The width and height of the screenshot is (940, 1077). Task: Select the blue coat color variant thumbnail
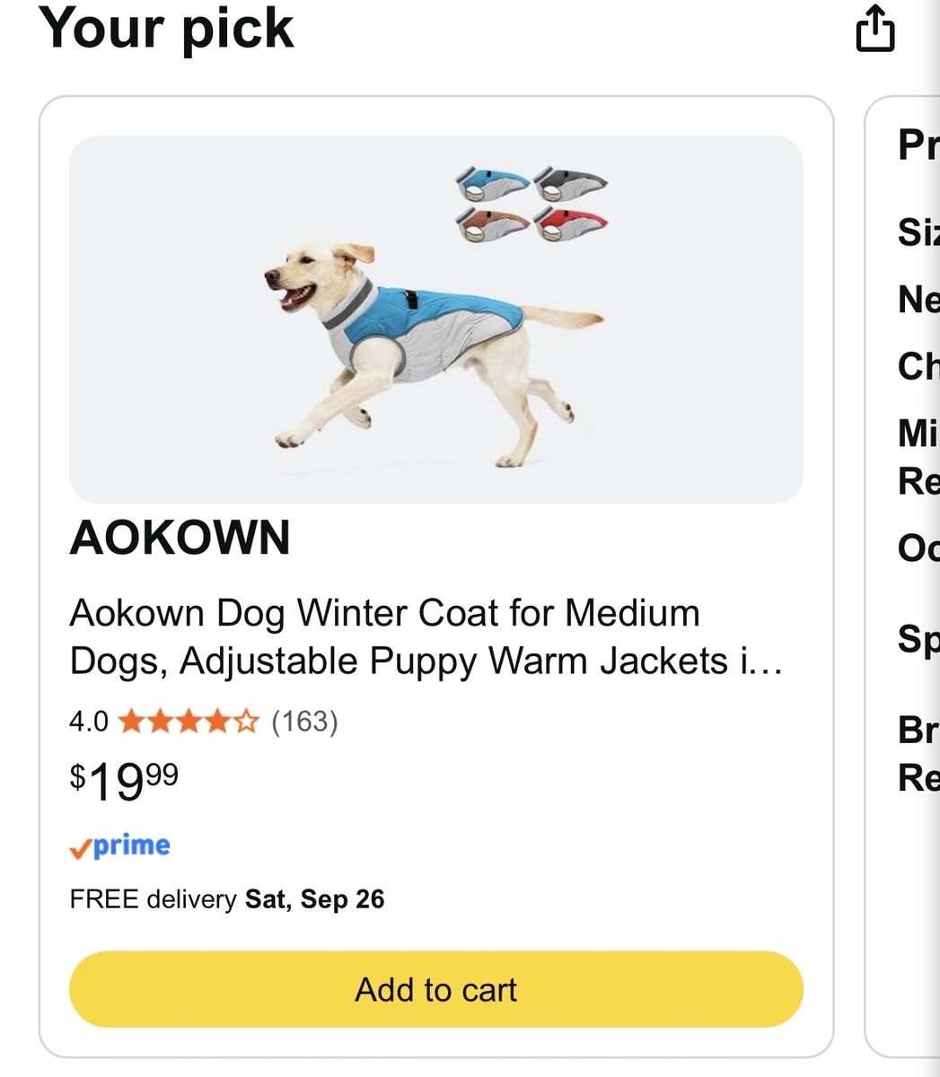[x=491, y=184]
